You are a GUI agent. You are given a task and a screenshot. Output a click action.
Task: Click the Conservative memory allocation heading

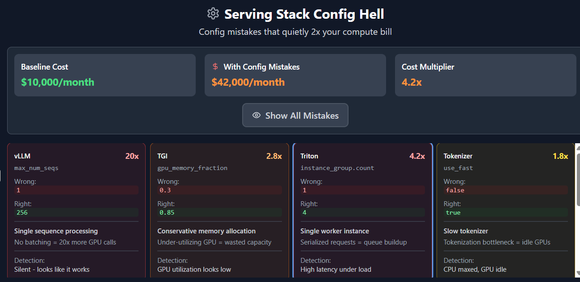tap(206, 231)
